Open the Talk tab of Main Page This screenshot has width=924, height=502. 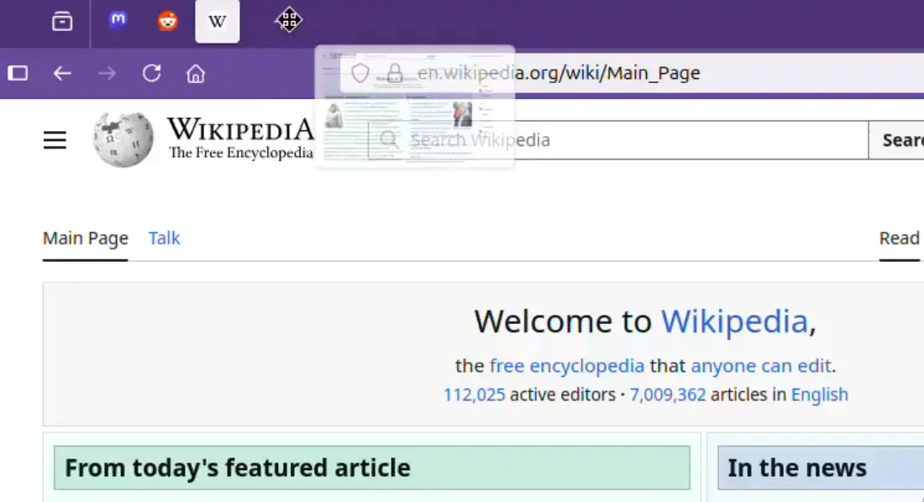164,238
